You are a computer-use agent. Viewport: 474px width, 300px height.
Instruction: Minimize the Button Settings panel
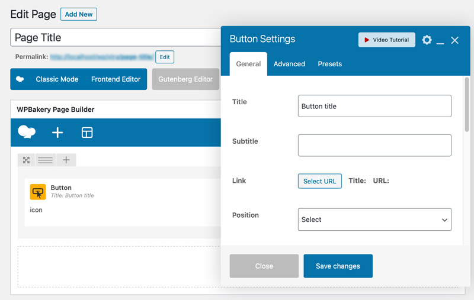440,41
